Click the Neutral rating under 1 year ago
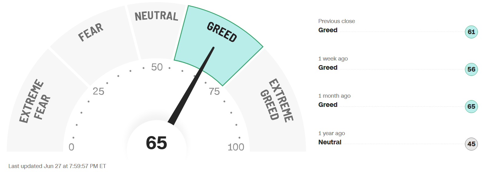The image size is (492, 172). coord(330,142)
